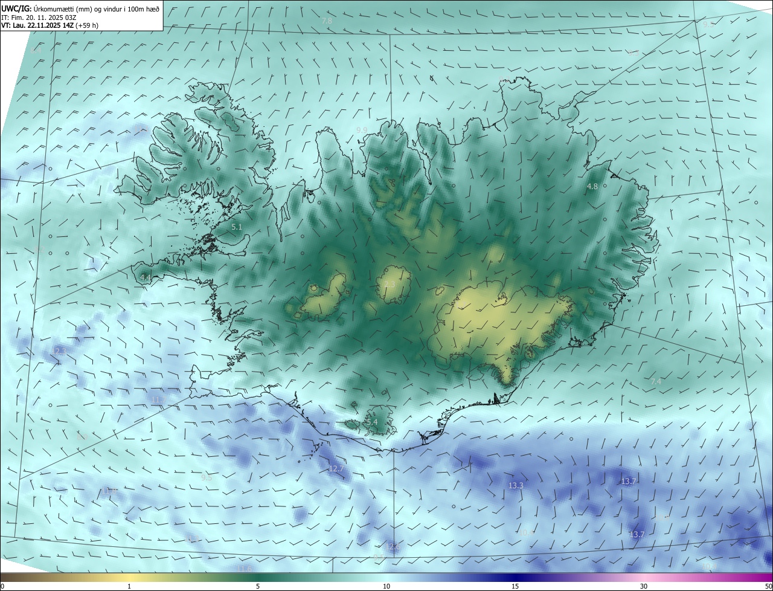Click the 15 tick label on the color scale
Screen dimensions: 773x591
[x=515, y=586]
